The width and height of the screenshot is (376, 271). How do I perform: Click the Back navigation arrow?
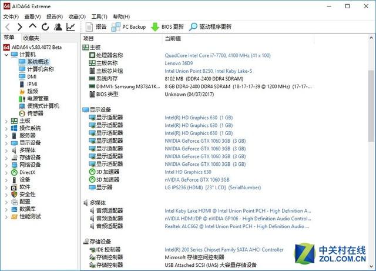coord(8,27)
